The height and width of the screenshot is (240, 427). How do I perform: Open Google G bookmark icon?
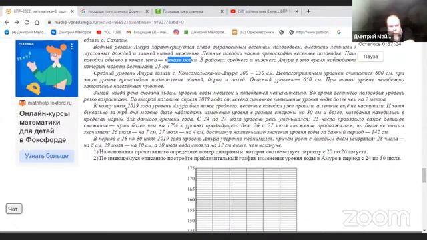pyautogui.click(x=339, y=32)
